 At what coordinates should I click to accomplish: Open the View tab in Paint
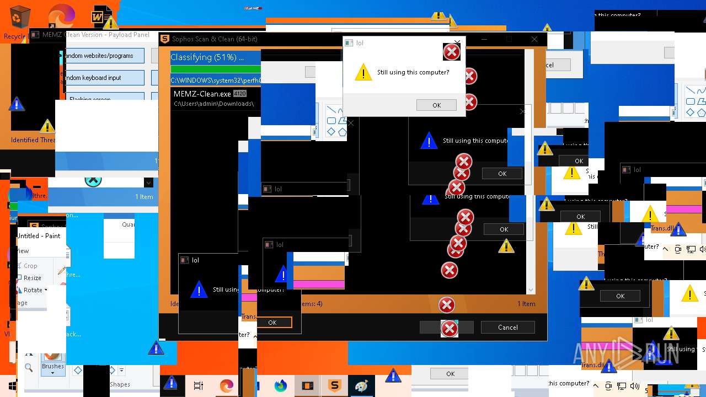(23, 251)
